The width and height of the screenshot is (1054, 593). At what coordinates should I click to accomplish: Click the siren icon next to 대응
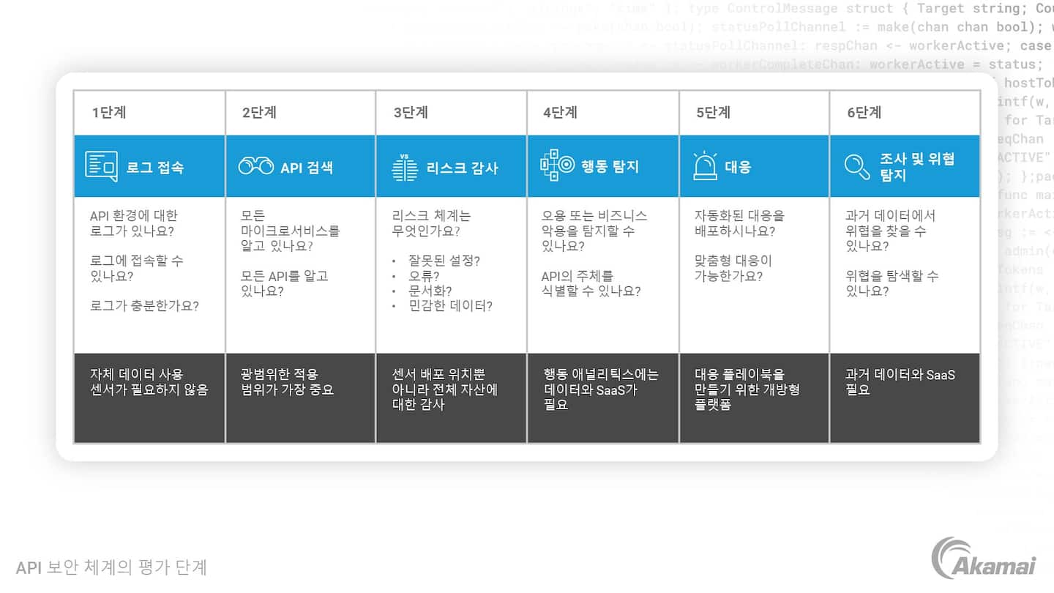[705, 167]
